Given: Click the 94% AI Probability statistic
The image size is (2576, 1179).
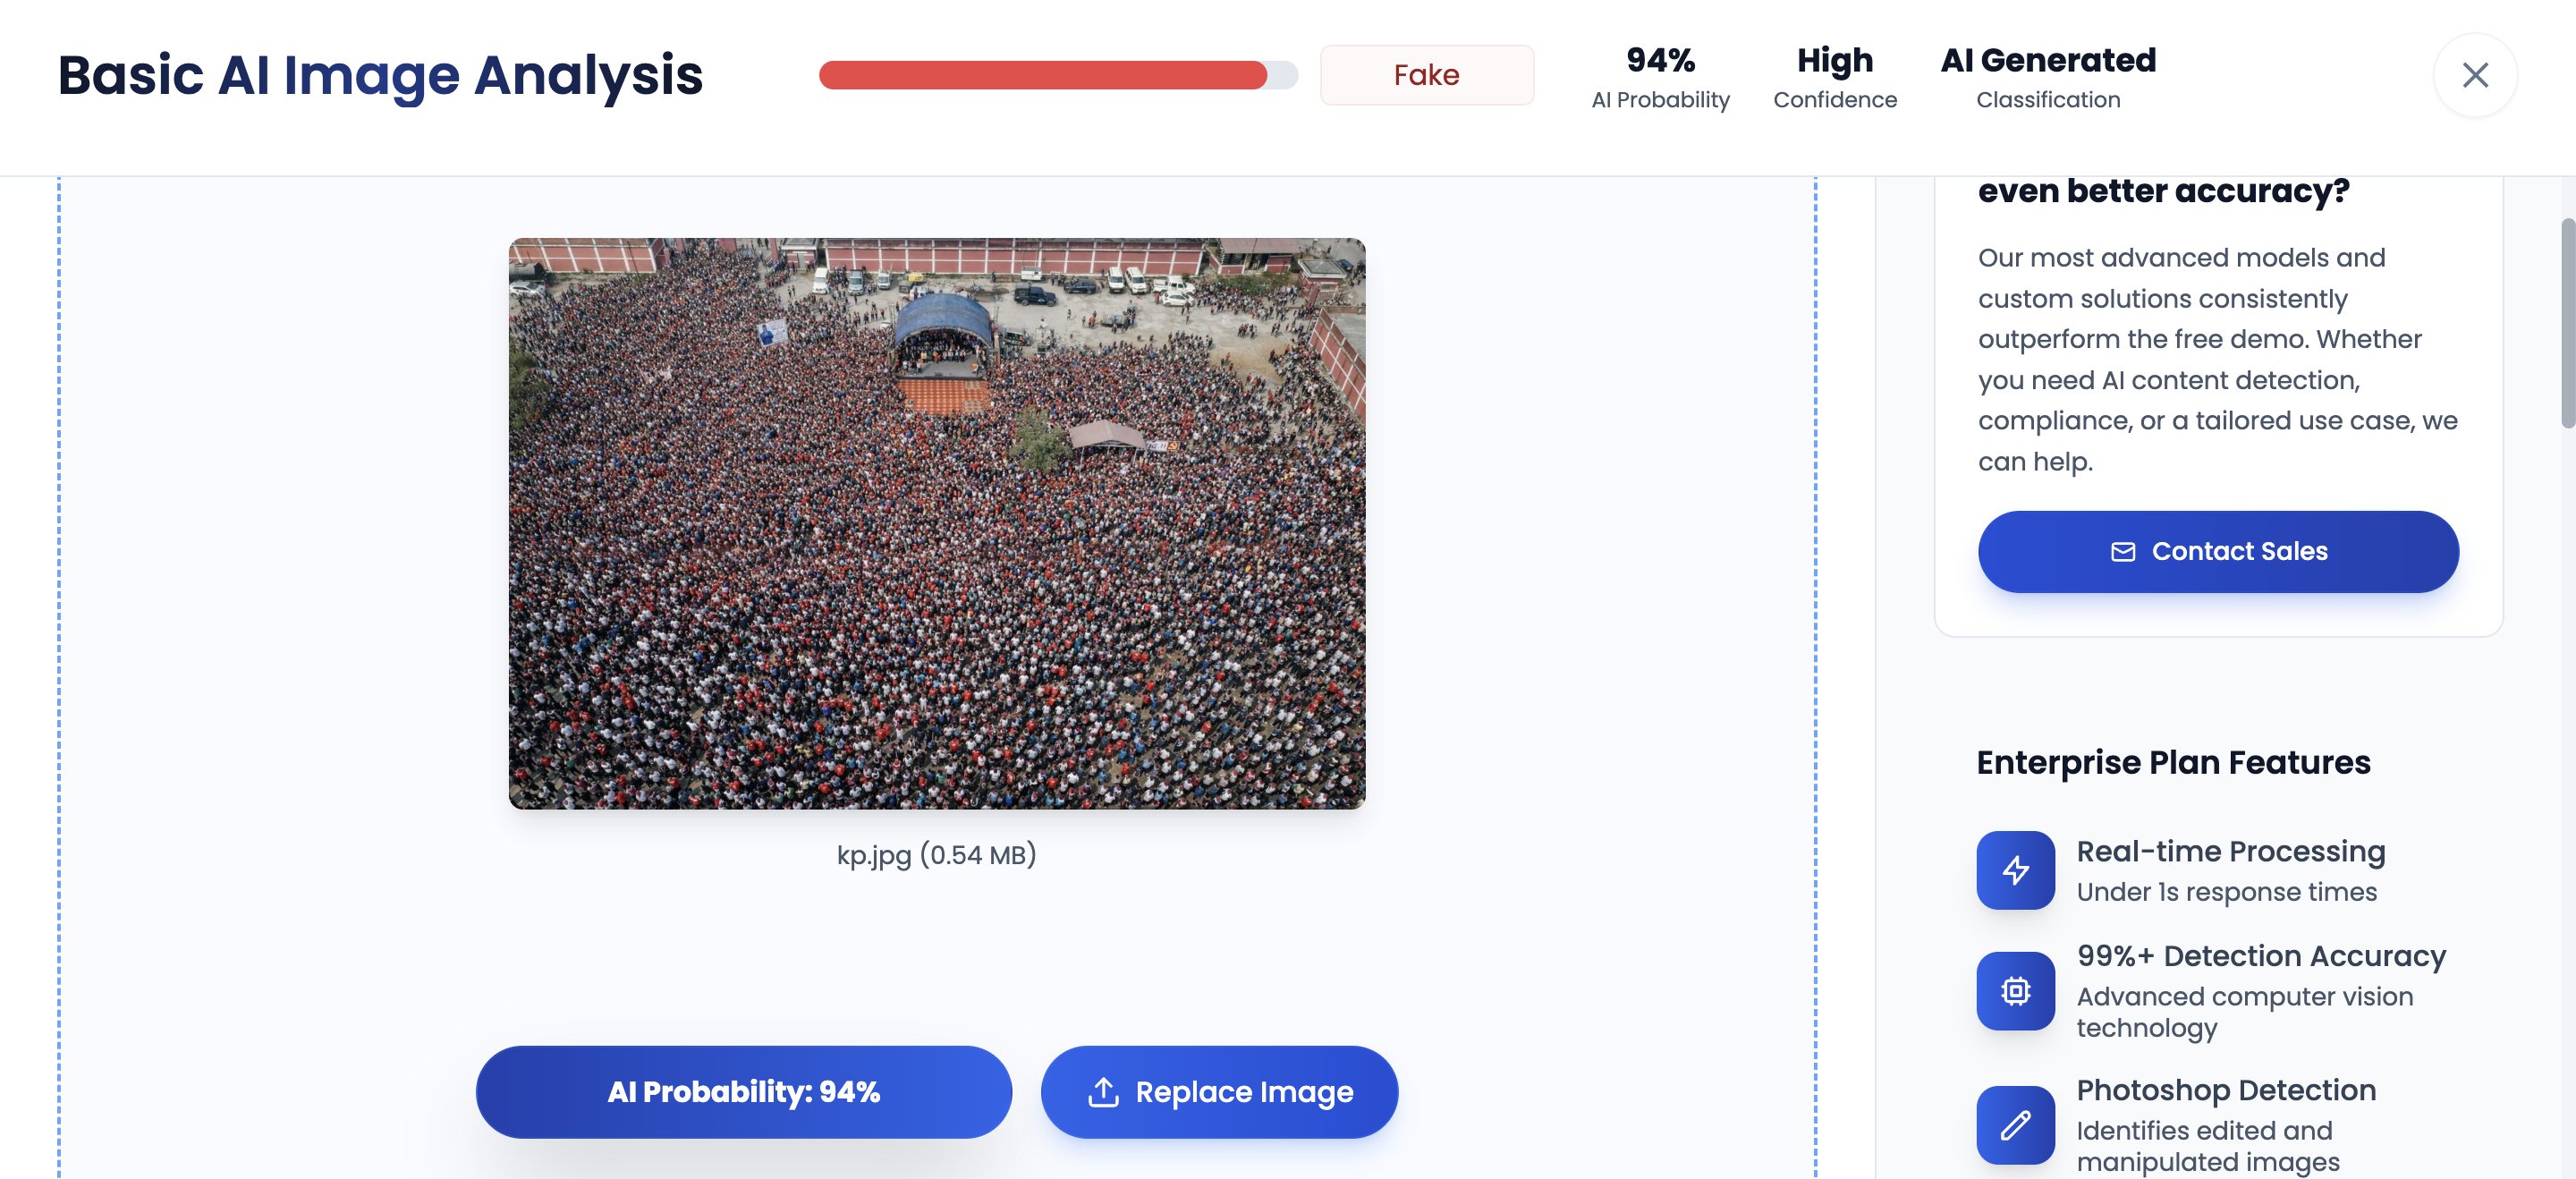Looking at the screenshot, I should [x=1660, y=77].
